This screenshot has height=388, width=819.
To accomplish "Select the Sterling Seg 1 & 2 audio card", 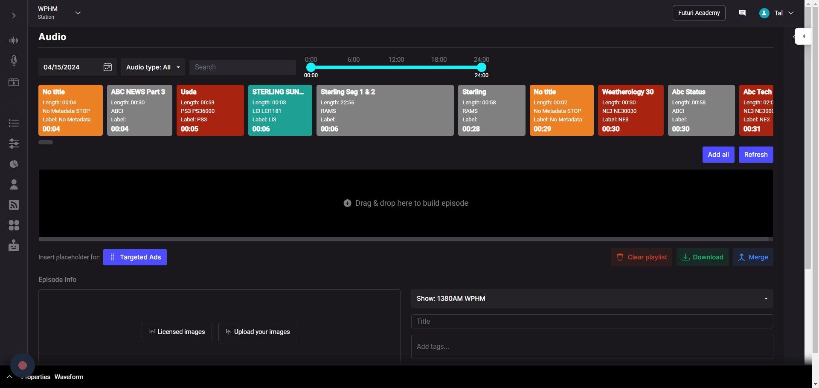I will click(x=385, y=110).
